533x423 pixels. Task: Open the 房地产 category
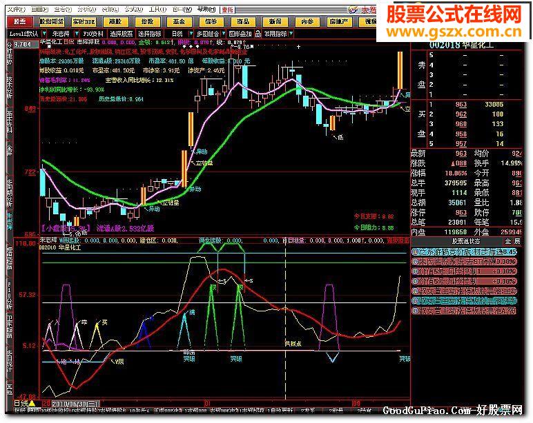[338, 22]
